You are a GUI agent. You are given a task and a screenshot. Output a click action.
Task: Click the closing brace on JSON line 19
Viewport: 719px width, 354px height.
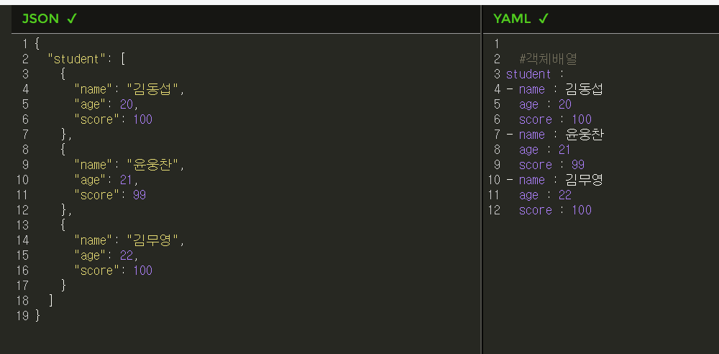[37, 315]
